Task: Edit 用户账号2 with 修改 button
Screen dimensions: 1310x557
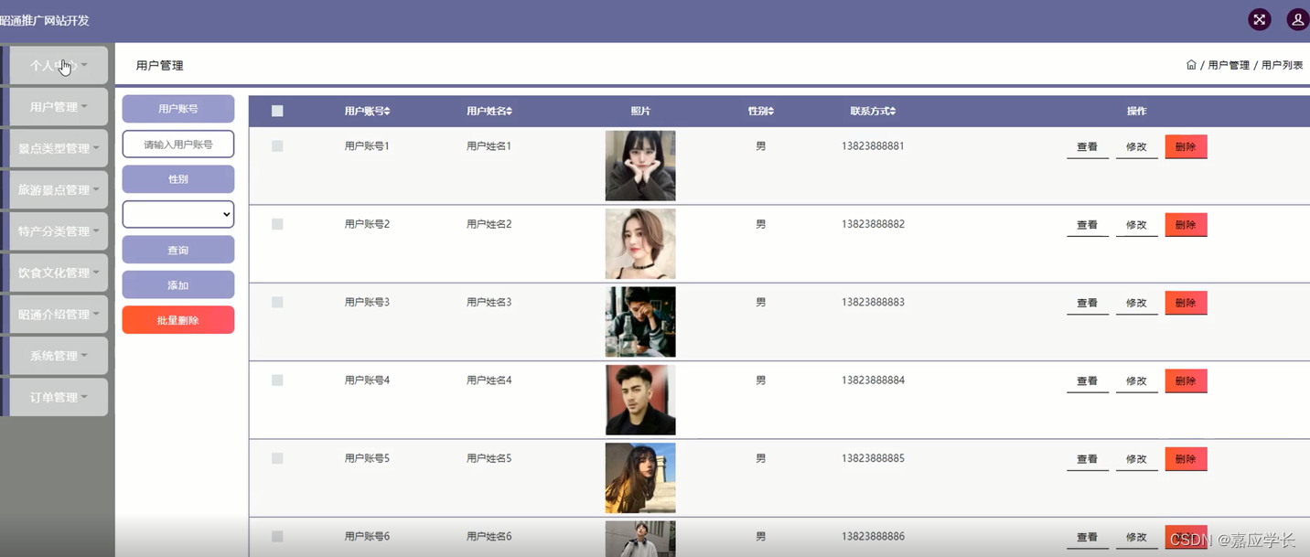Action: click(x=1136, y=225)
